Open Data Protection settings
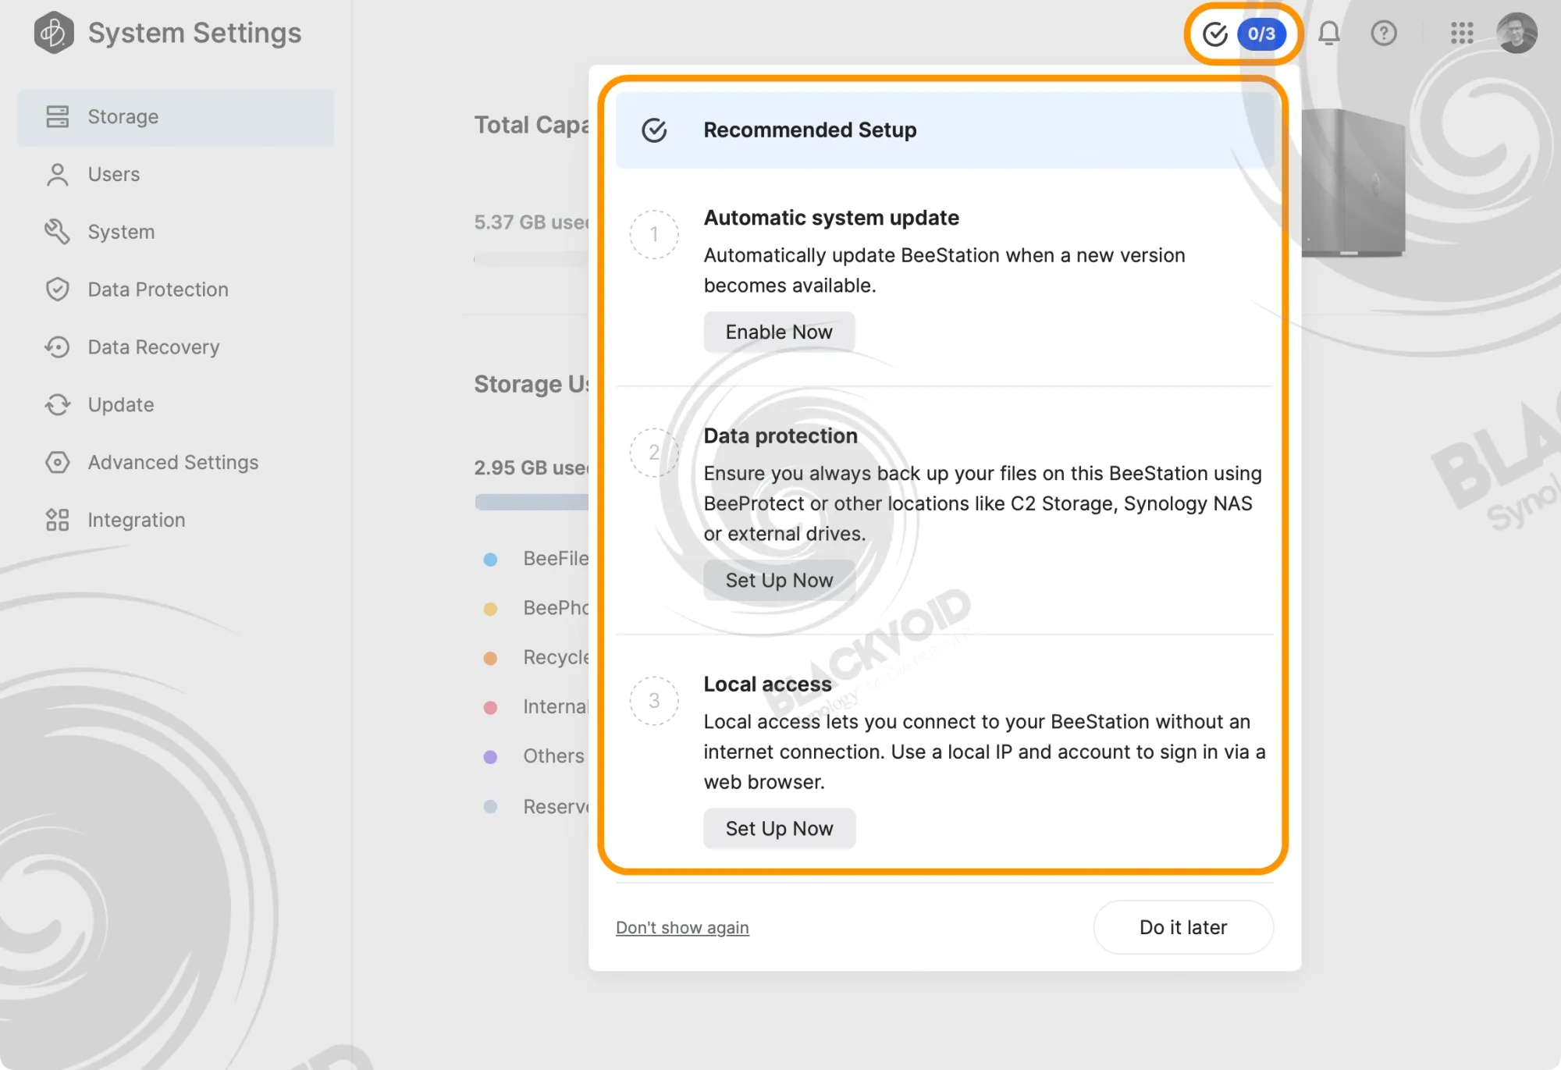 [x=176, y=290]
